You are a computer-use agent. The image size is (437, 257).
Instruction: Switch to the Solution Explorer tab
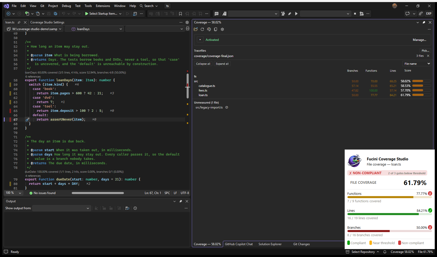270,244
